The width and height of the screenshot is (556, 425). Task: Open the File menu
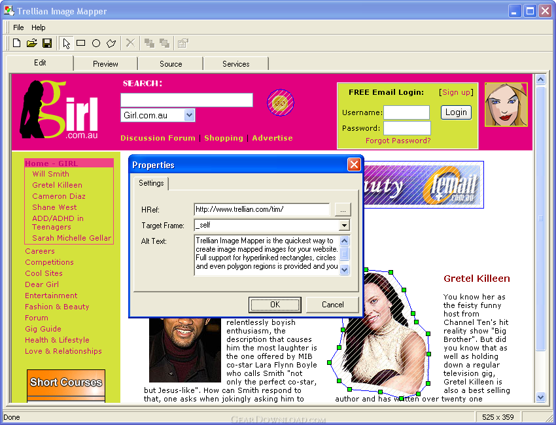(x=18, y=27)
